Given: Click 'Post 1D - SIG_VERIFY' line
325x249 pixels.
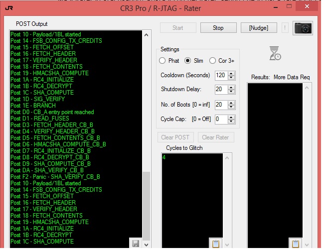Looking at the screenshot, I should 38,99.
